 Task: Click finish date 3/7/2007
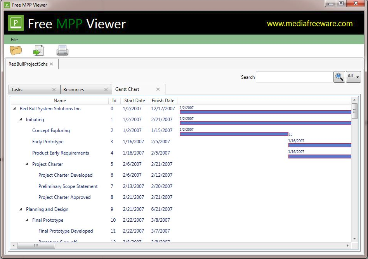(161, 231)
